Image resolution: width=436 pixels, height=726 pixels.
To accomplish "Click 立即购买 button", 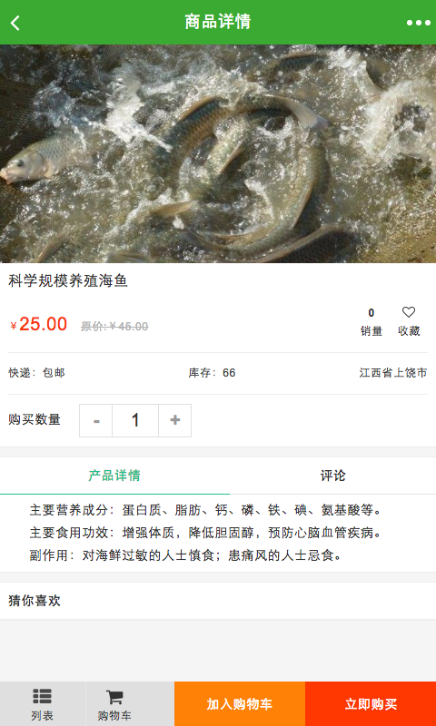I will (371, 704).
